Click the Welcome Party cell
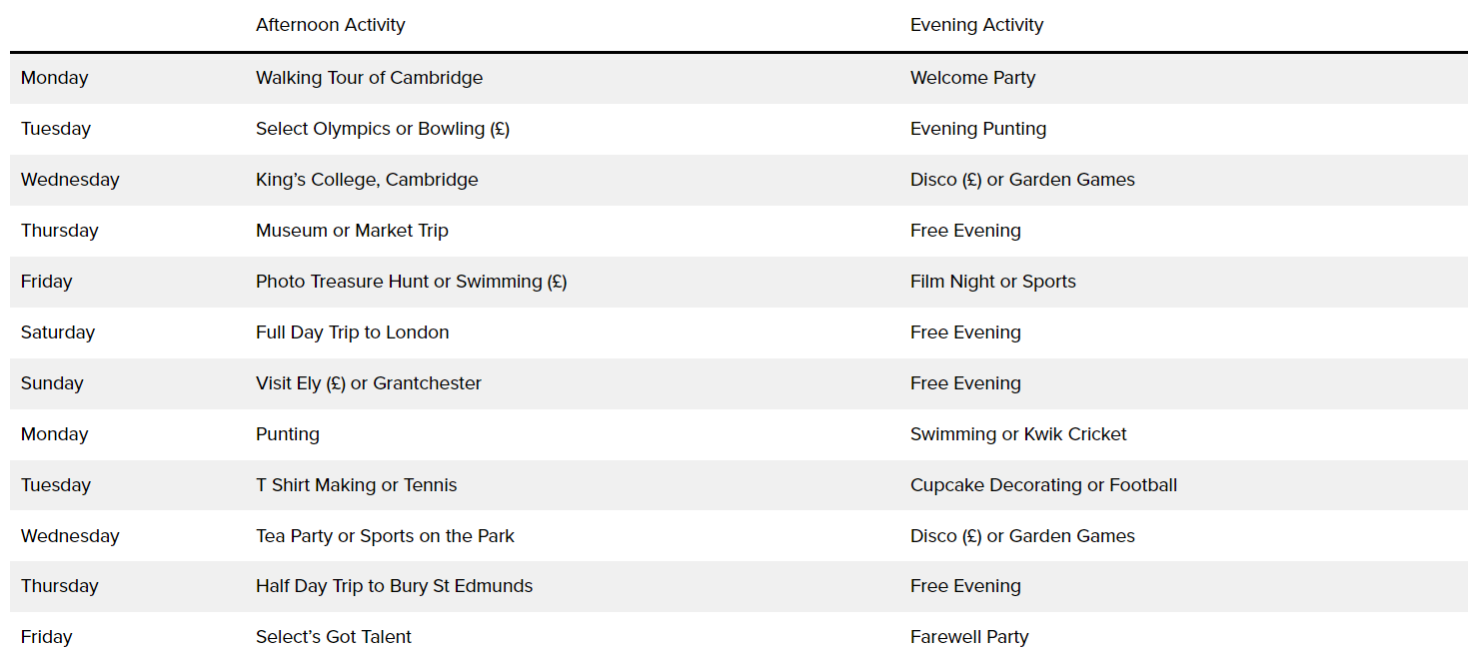 click(x=972, y=78)
